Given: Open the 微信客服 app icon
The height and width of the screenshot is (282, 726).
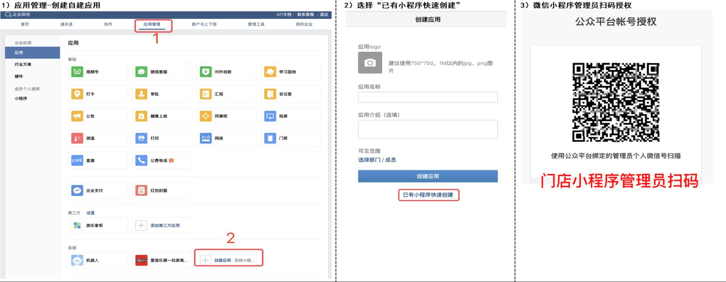Looking at the screenshot, I should pyautogui.click(x=141, y=72).
